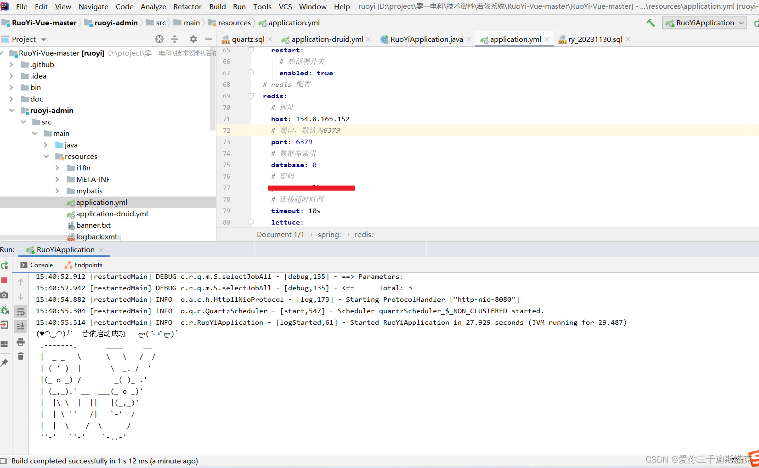Clear the console output using trash icon

[x=21, y=356]
